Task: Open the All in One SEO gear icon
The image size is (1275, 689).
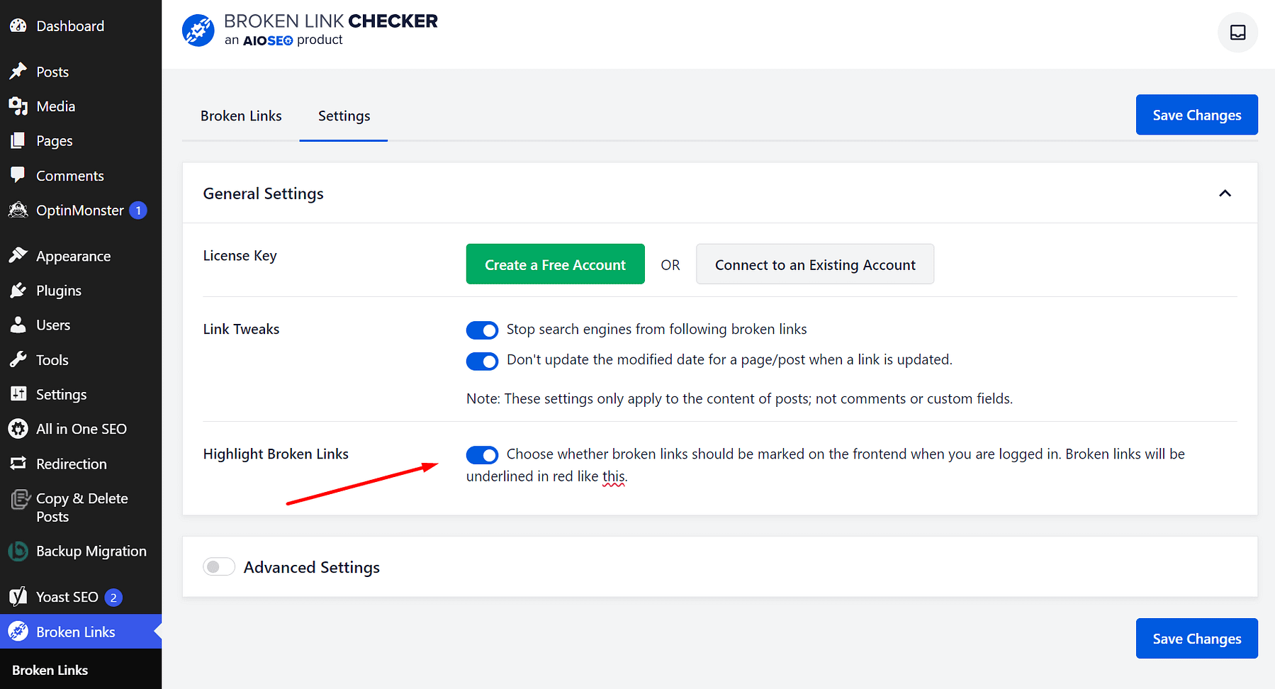Action: tap(18, 428)
